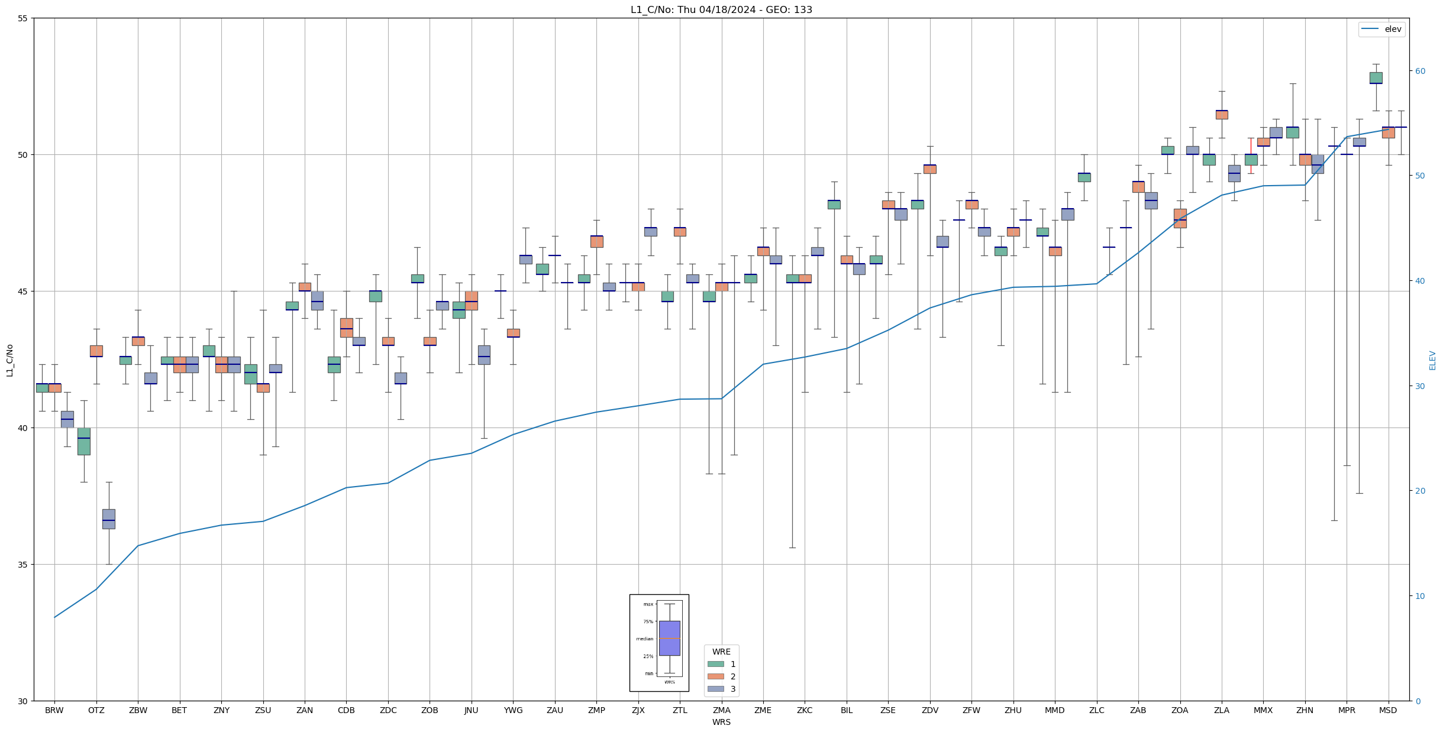Click the left axis tick label 55
Image resolution: width=1443 pixels, height=732 pixels.
coord(23,18)
